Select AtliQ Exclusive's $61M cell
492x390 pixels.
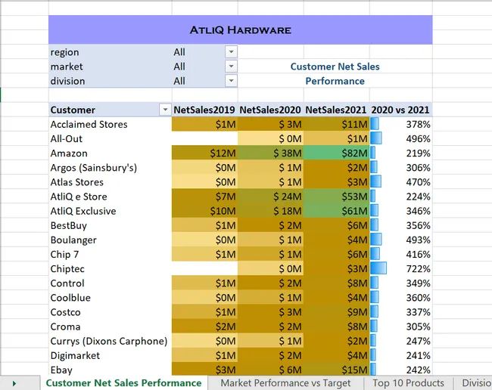click(336, 211)
